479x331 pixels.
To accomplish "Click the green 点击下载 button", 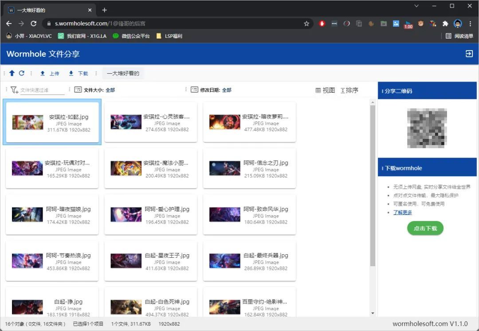I will click(x=425, y=229).
